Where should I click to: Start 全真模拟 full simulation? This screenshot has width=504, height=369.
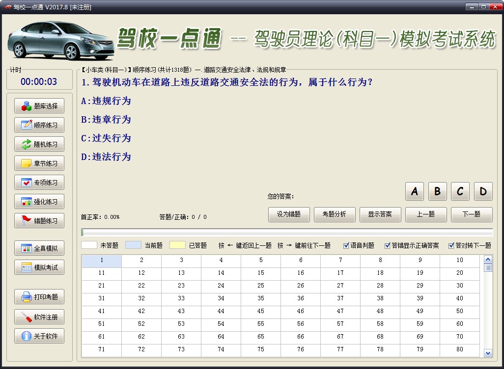pyautogui.click(x=38, y=248)
